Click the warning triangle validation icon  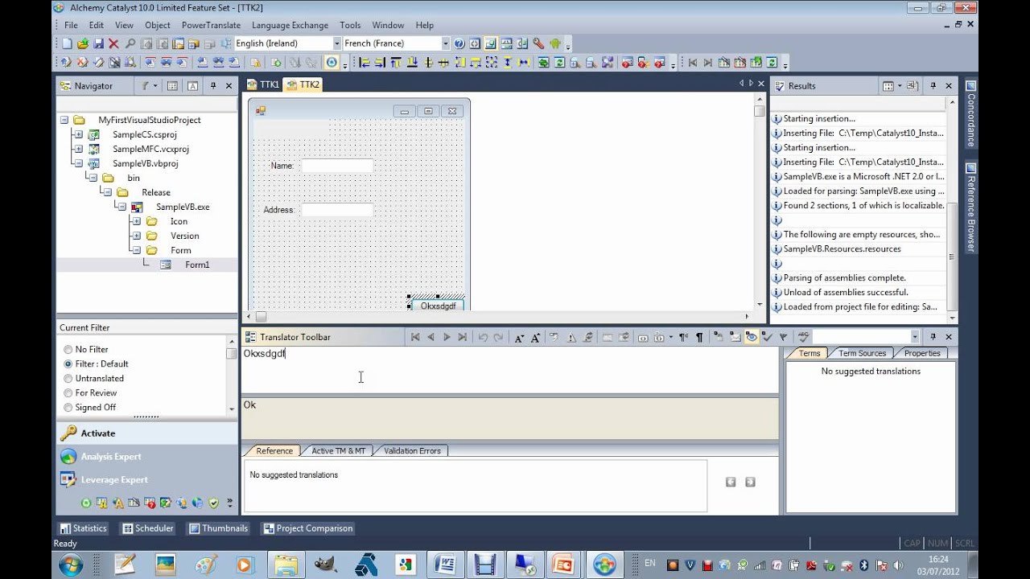click(572, 337)
